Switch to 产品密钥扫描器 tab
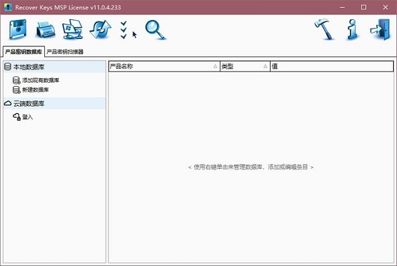Image resolution: width=397 pixels, height=266 pixels. [x=65, y=52]
